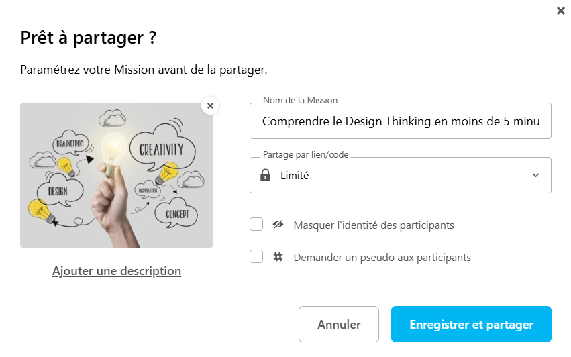Click the "Prêt à partager ?" heading
Image resolution: width=571 pixels, height=357 pixels.
point(89,38)
